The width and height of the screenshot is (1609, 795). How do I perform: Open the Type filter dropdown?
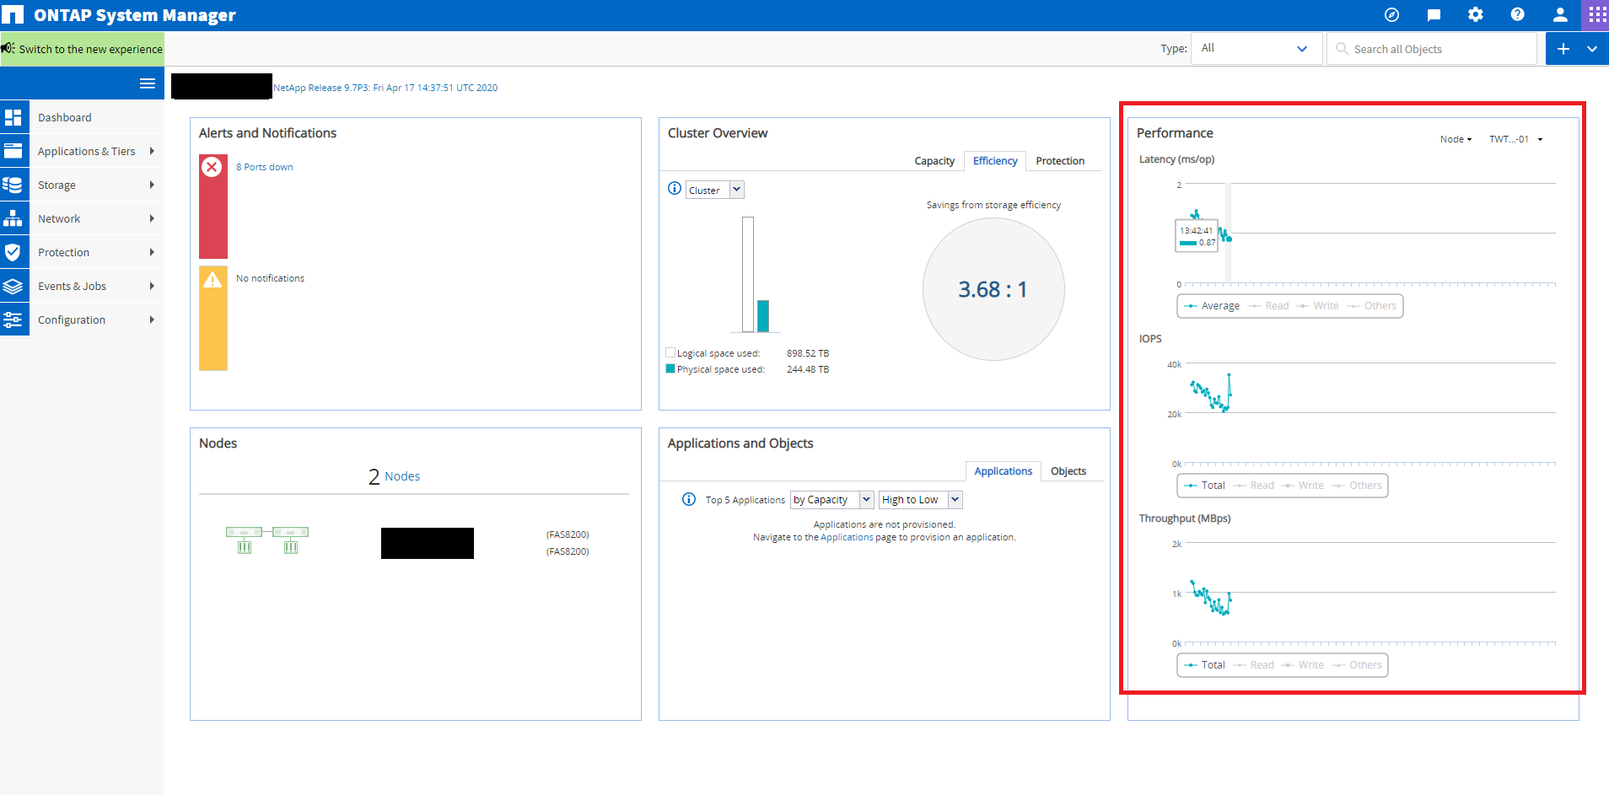pyautogui.click(x=1256, y=49)
